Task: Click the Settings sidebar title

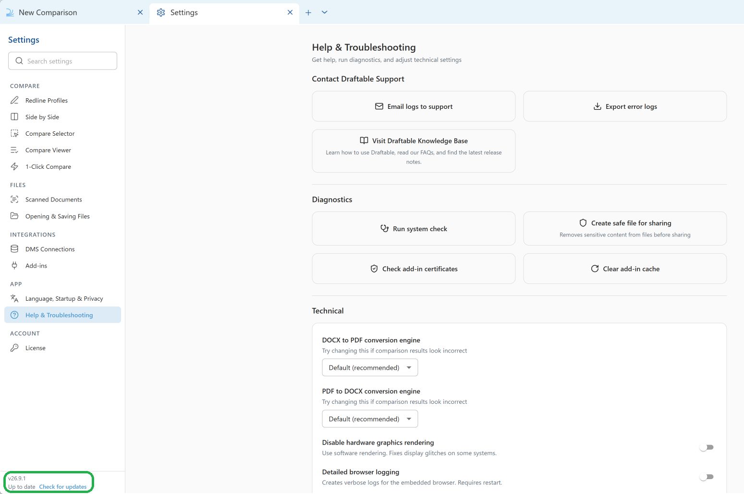Action: click(24, 40)
